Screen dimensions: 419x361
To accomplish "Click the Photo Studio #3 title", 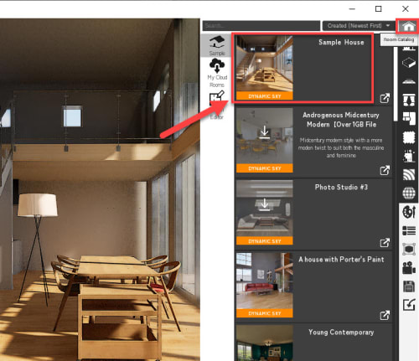I will [341, 187].
